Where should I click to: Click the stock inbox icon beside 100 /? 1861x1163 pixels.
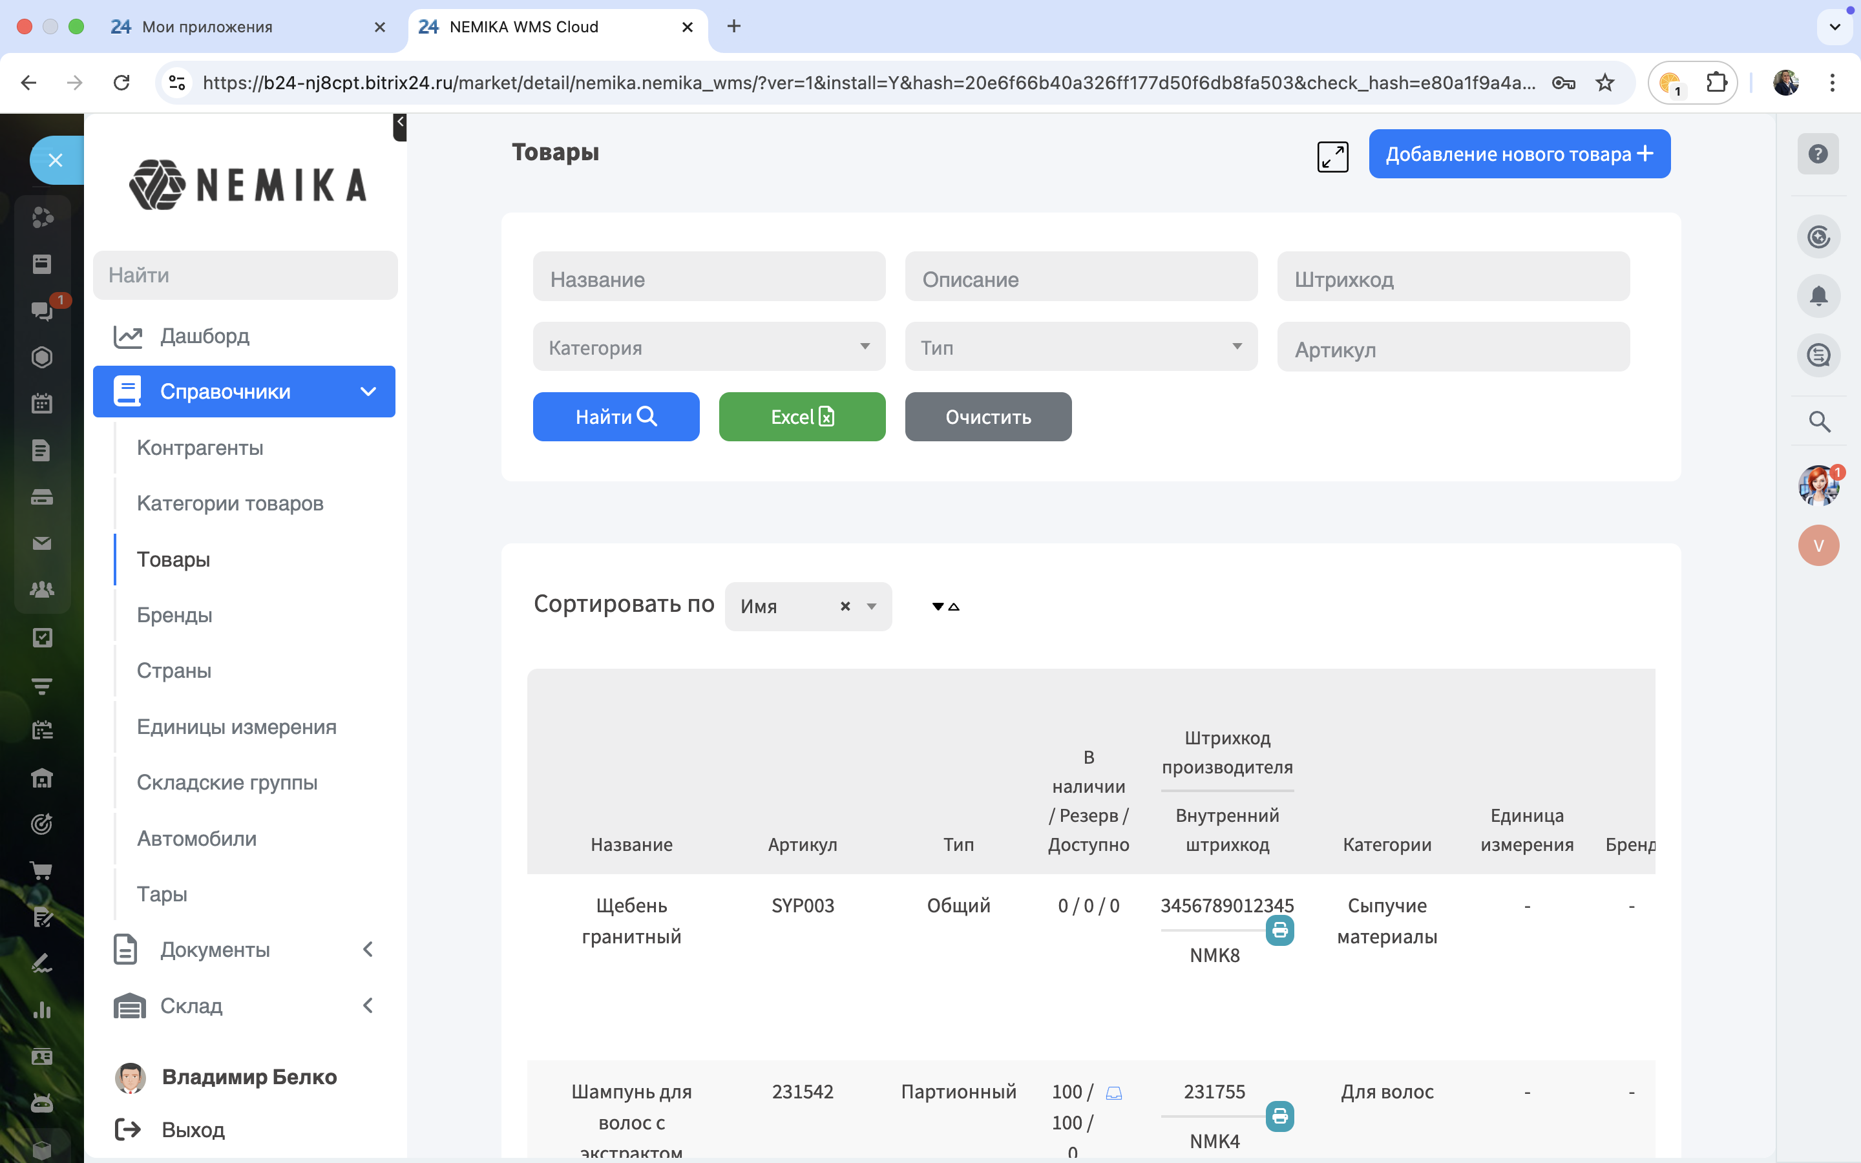1113,1093
